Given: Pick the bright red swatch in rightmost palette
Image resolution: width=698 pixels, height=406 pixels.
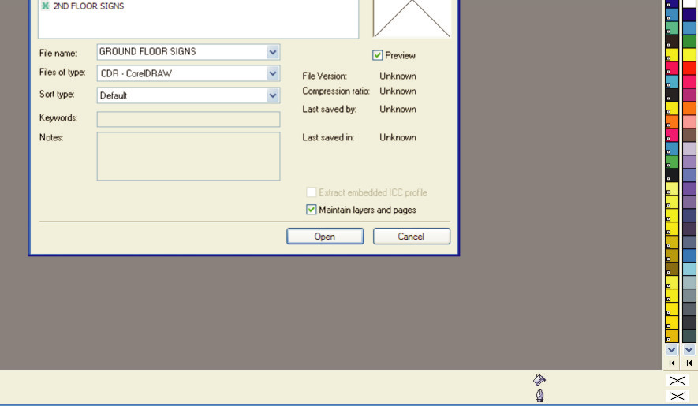Looking at the screenshot, I should [x=689, y=69].
